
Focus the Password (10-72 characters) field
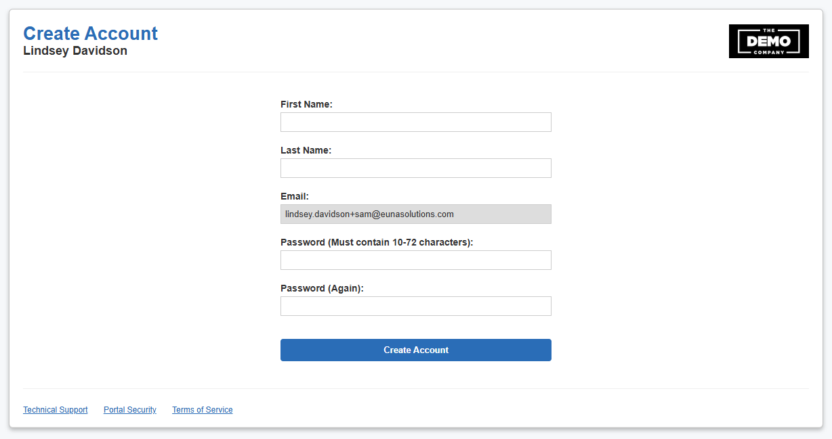[416, 260]
